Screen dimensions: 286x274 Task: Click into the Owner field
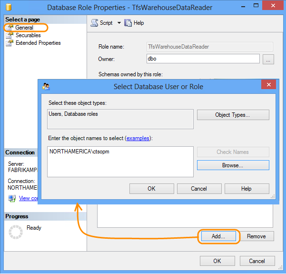(203, 59)
